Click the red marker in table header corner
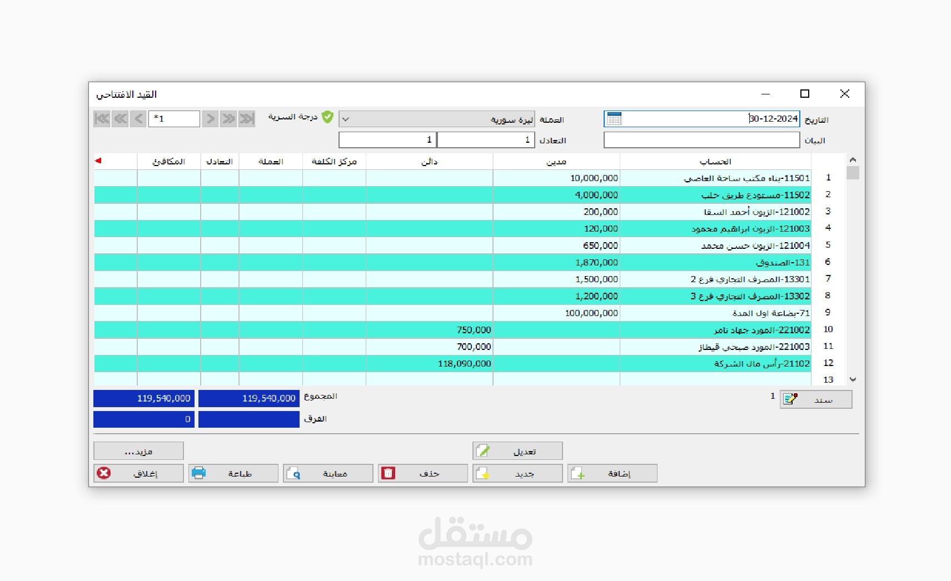 (98, 161)
